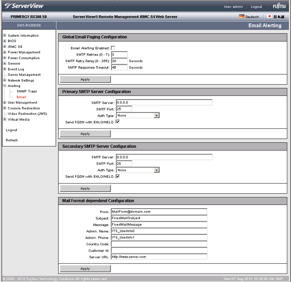Click the Fujitsu logo
This screenshot has height=282, width=291.
279,6
